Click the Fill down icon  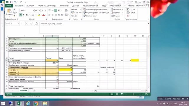pyautogui.click(x=128, y=13)
